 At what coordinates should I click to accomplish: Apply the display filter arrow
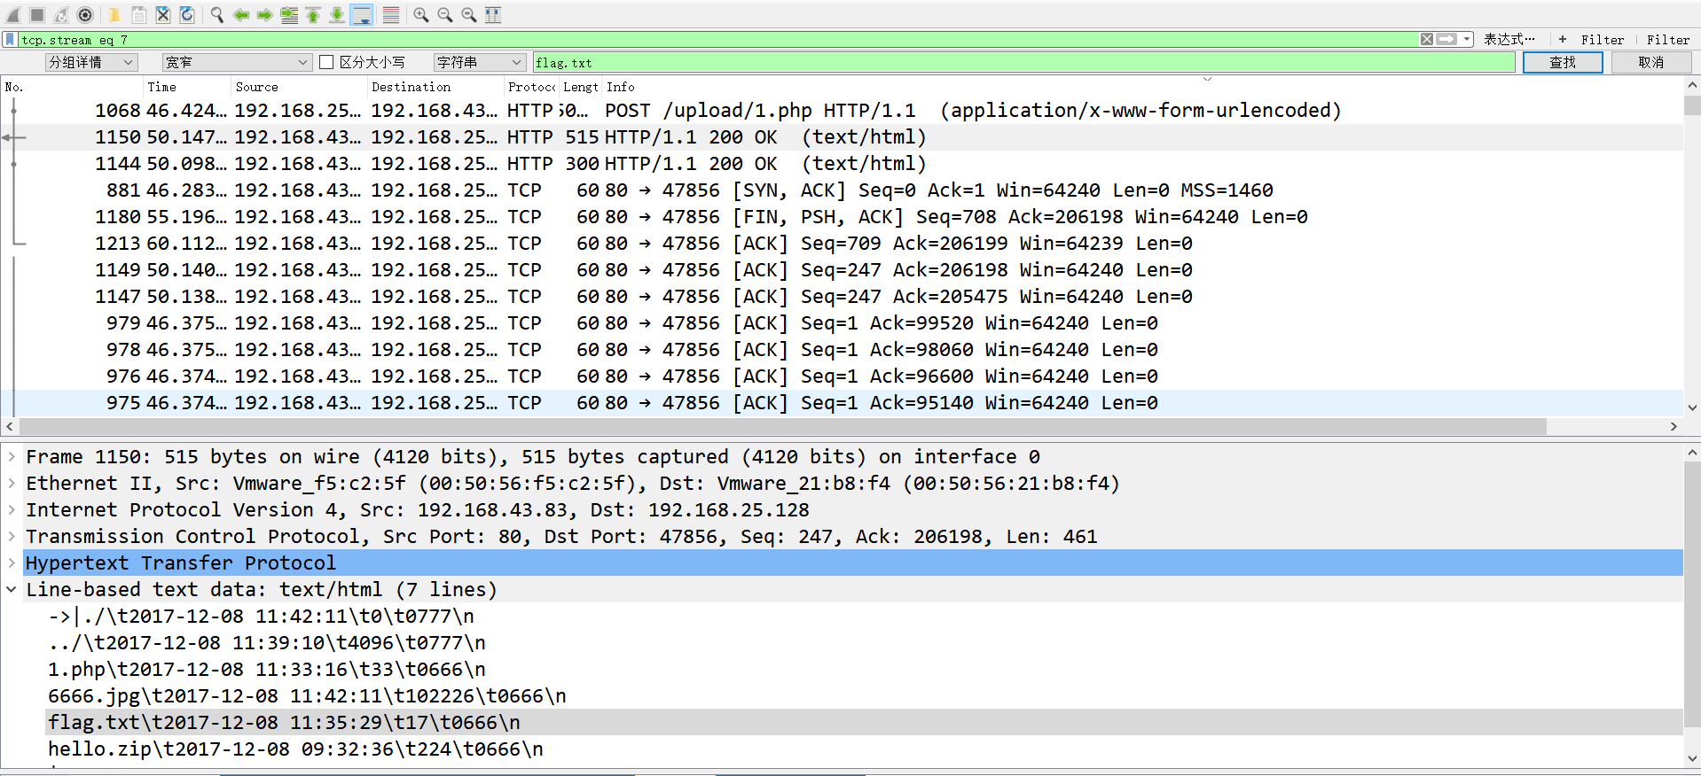tap(1446, 39)
